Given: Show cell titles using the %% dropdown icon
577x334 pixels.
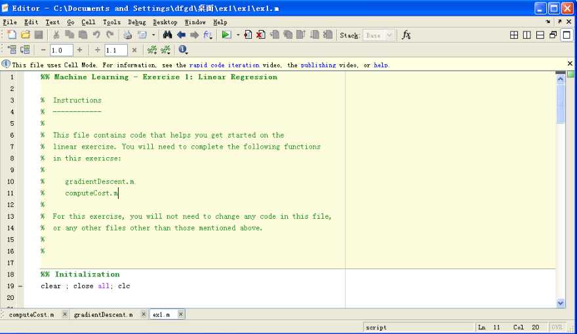Looking at the screenshot, I should point(166,50).
